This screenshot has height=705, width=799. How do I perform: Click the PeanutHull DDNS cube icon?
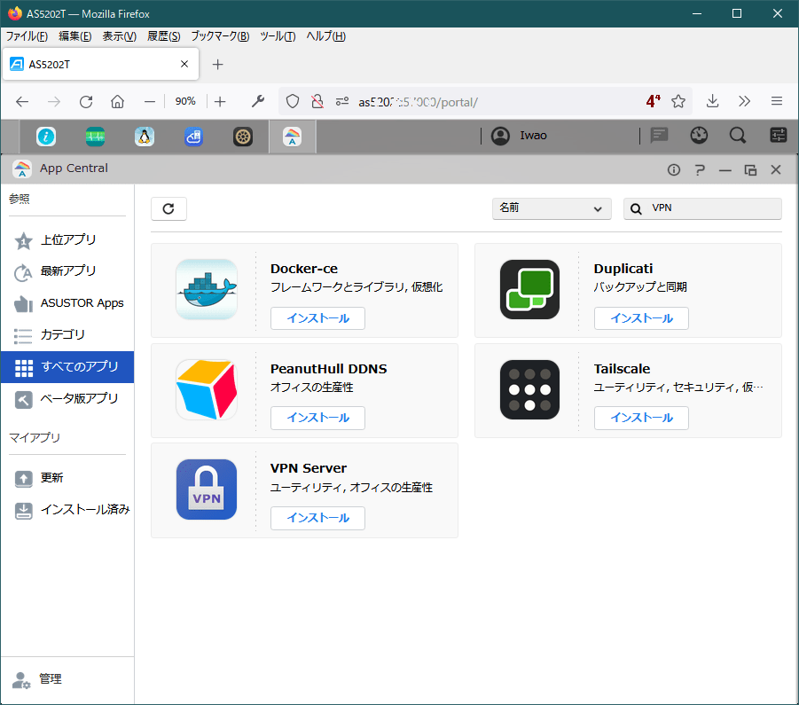[x=207, y=389]
